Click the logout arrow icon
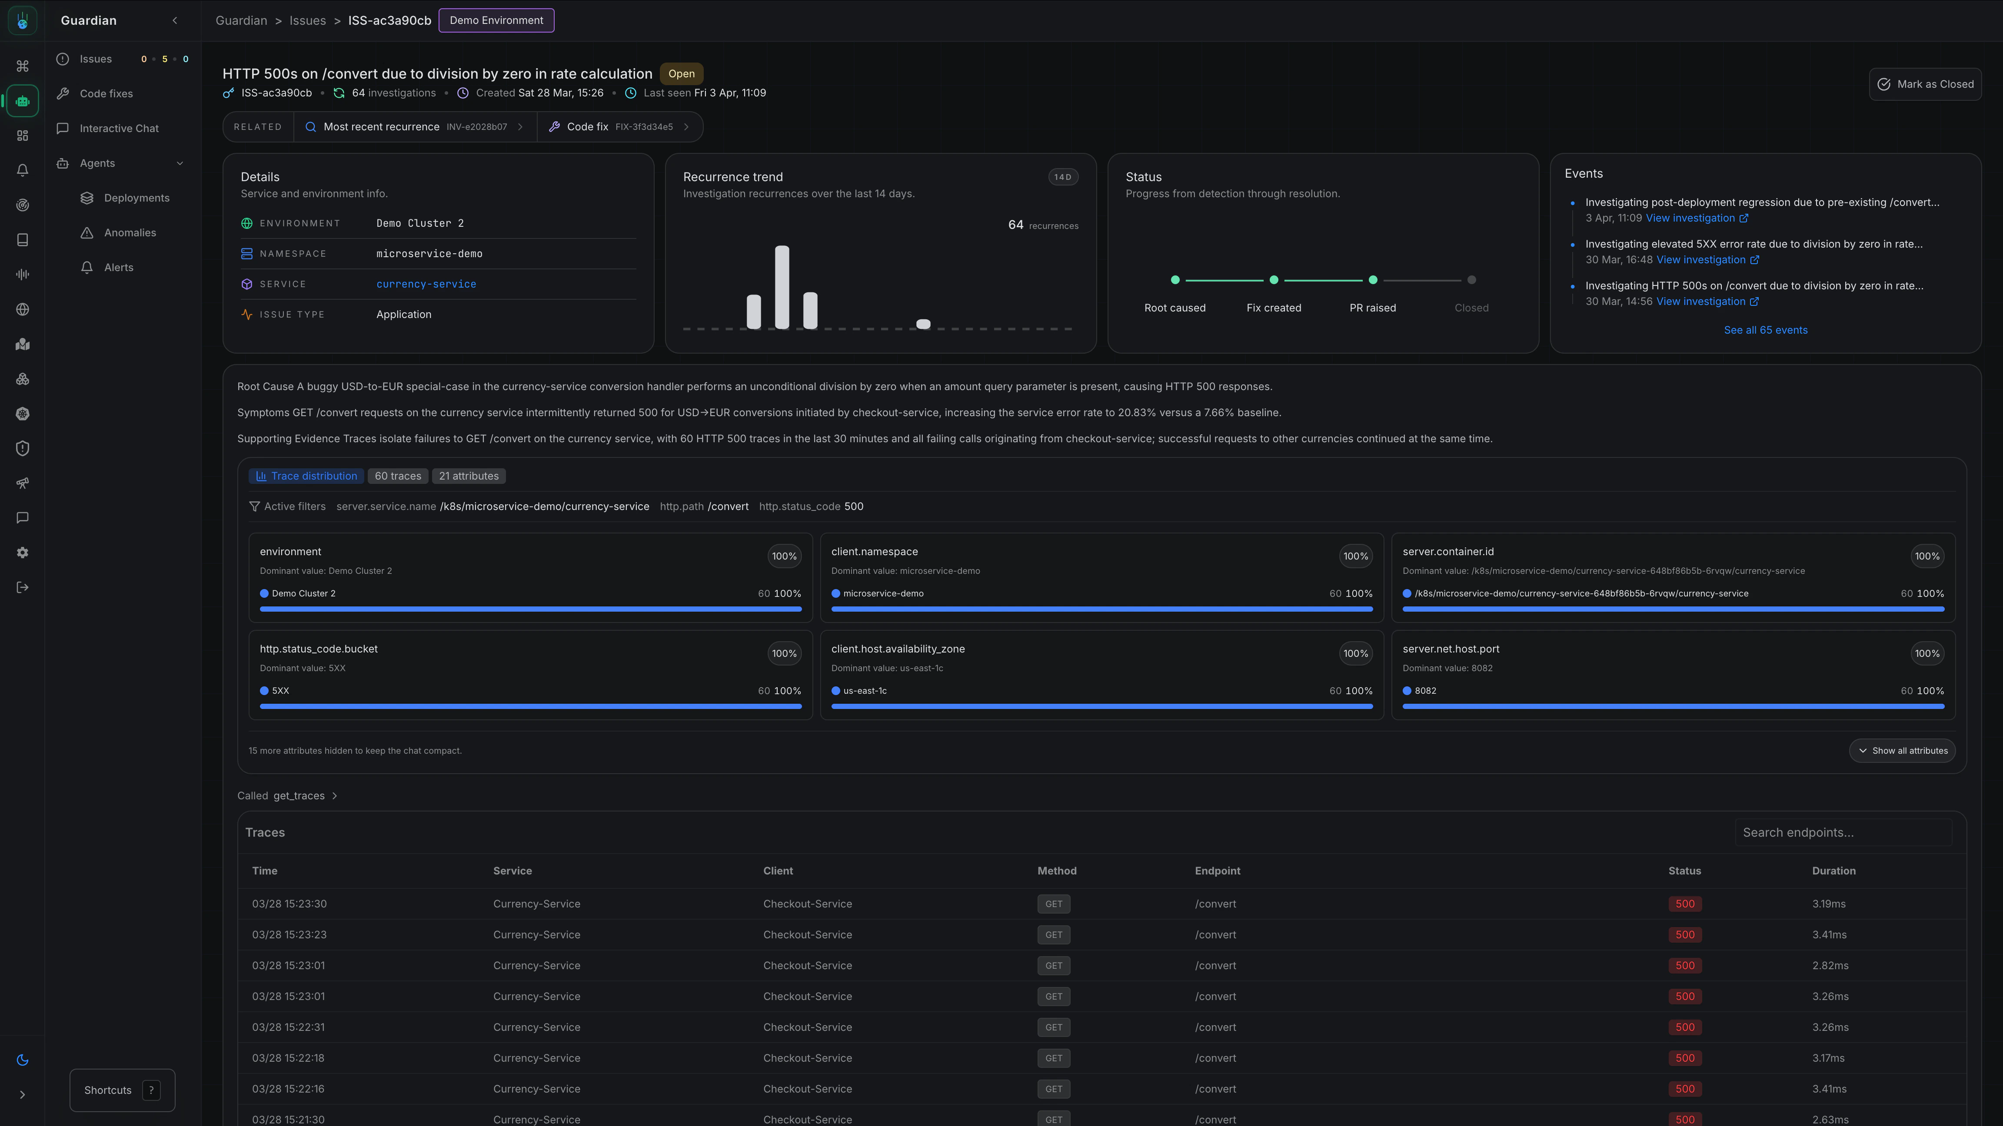2003x1126 pixels. pyautogui.click(x=23, y=587)
